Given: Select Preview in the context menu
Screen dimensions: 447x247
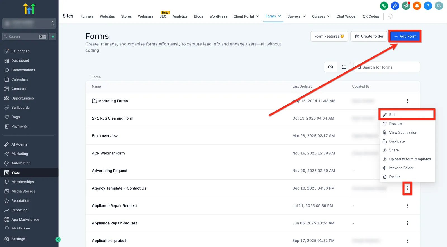Looking at the screenshot, I should [407, 123].
